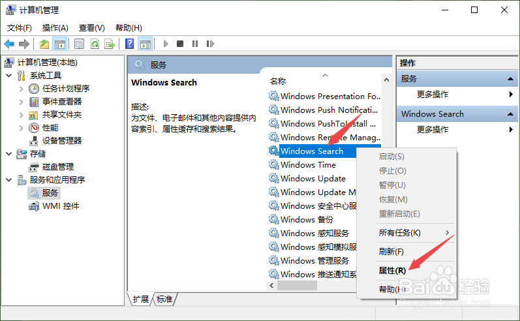The height and width of the screenshot is (321, 520).
Task: Select 磁盘管理 in the tree
Action: click(57, 167)
